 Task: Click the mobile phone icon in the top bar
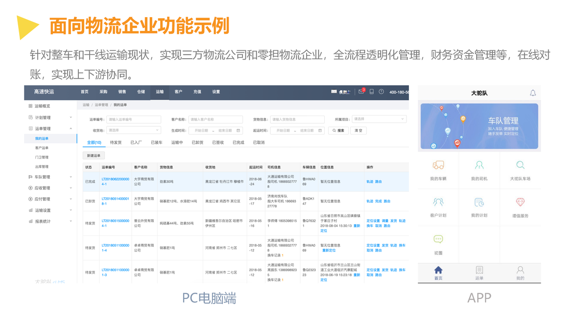tap(372, 92)
